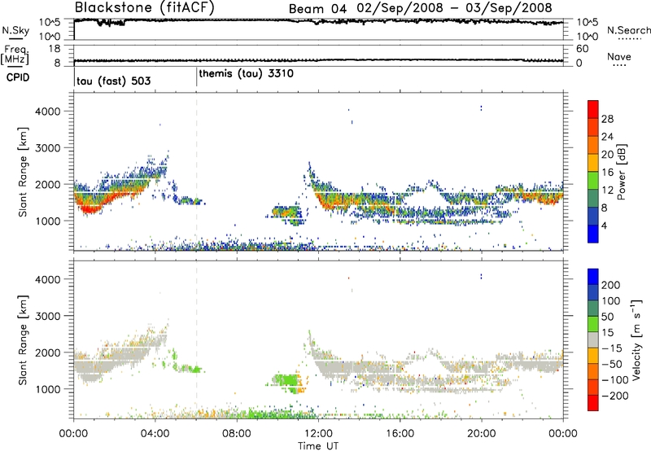Click the 20 value on Power color bar

(x=607, y=155)
